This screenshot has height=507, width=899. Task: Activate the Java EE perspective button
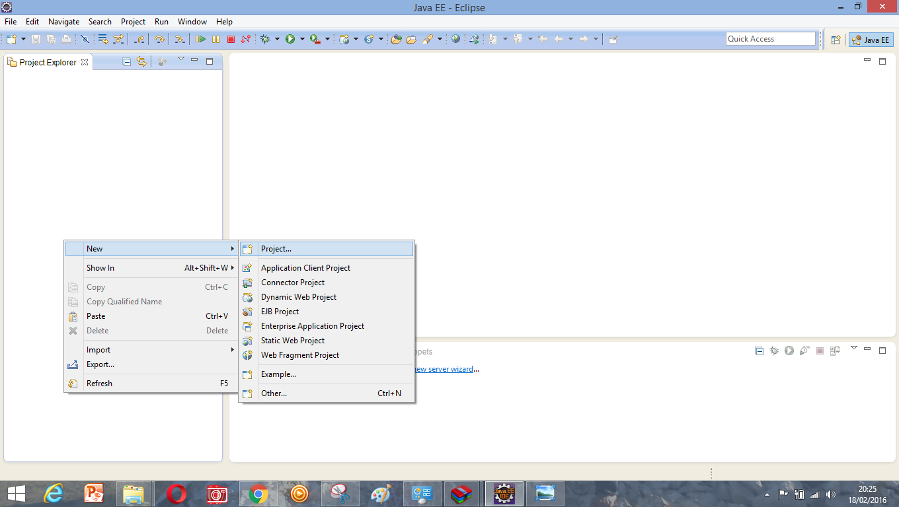[x=871, y=39]
